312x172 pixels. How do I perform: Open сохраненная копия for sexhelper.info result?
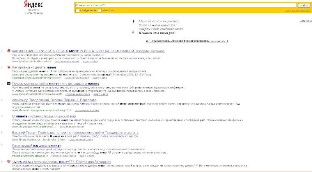click(76, 78)
